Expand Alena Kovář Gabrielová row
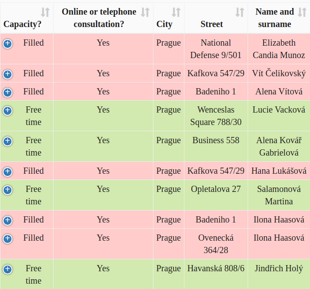The width and height of the screenshot is (310, 289). click(x=8, y=141)
